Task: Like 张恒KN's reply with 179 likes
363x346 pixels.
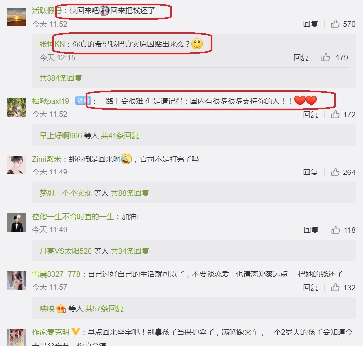Action: tap(326, 57)
